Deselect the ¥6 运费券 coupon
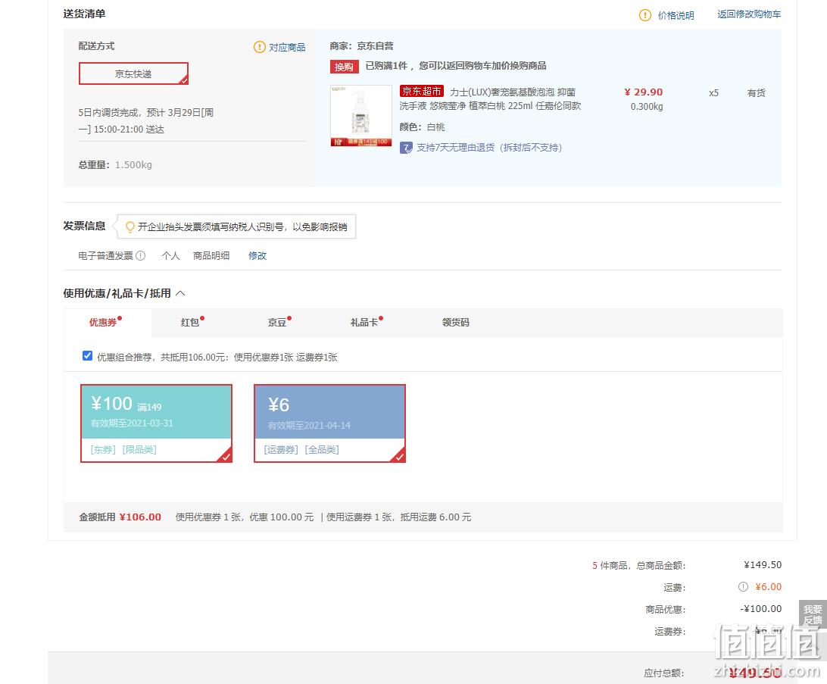827x684 pixels. (x=329, y=423)
